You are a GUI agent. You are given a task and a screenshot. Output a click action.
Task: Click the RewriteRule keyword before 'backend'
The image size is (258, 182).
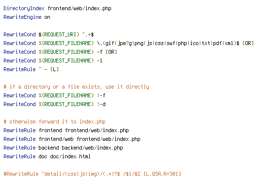pos(19,148)
